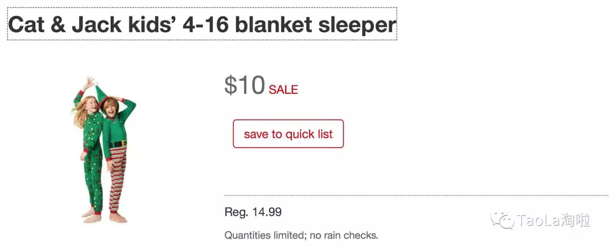Image resolution: width=610 pixels, height=247 pixels.
Task: Click the Reg. 14.99 regular price text
Action: (253, 213)
